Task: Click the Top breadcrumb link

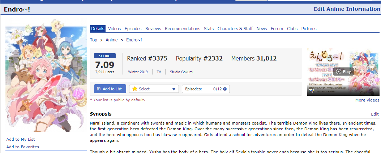Action: (x=93, y=40)
